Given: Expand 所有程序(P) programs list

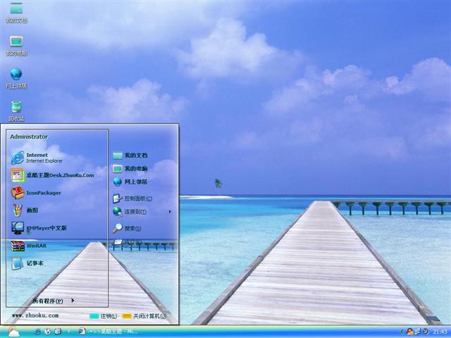Looking at the screenshot, I should coord(54,301).
